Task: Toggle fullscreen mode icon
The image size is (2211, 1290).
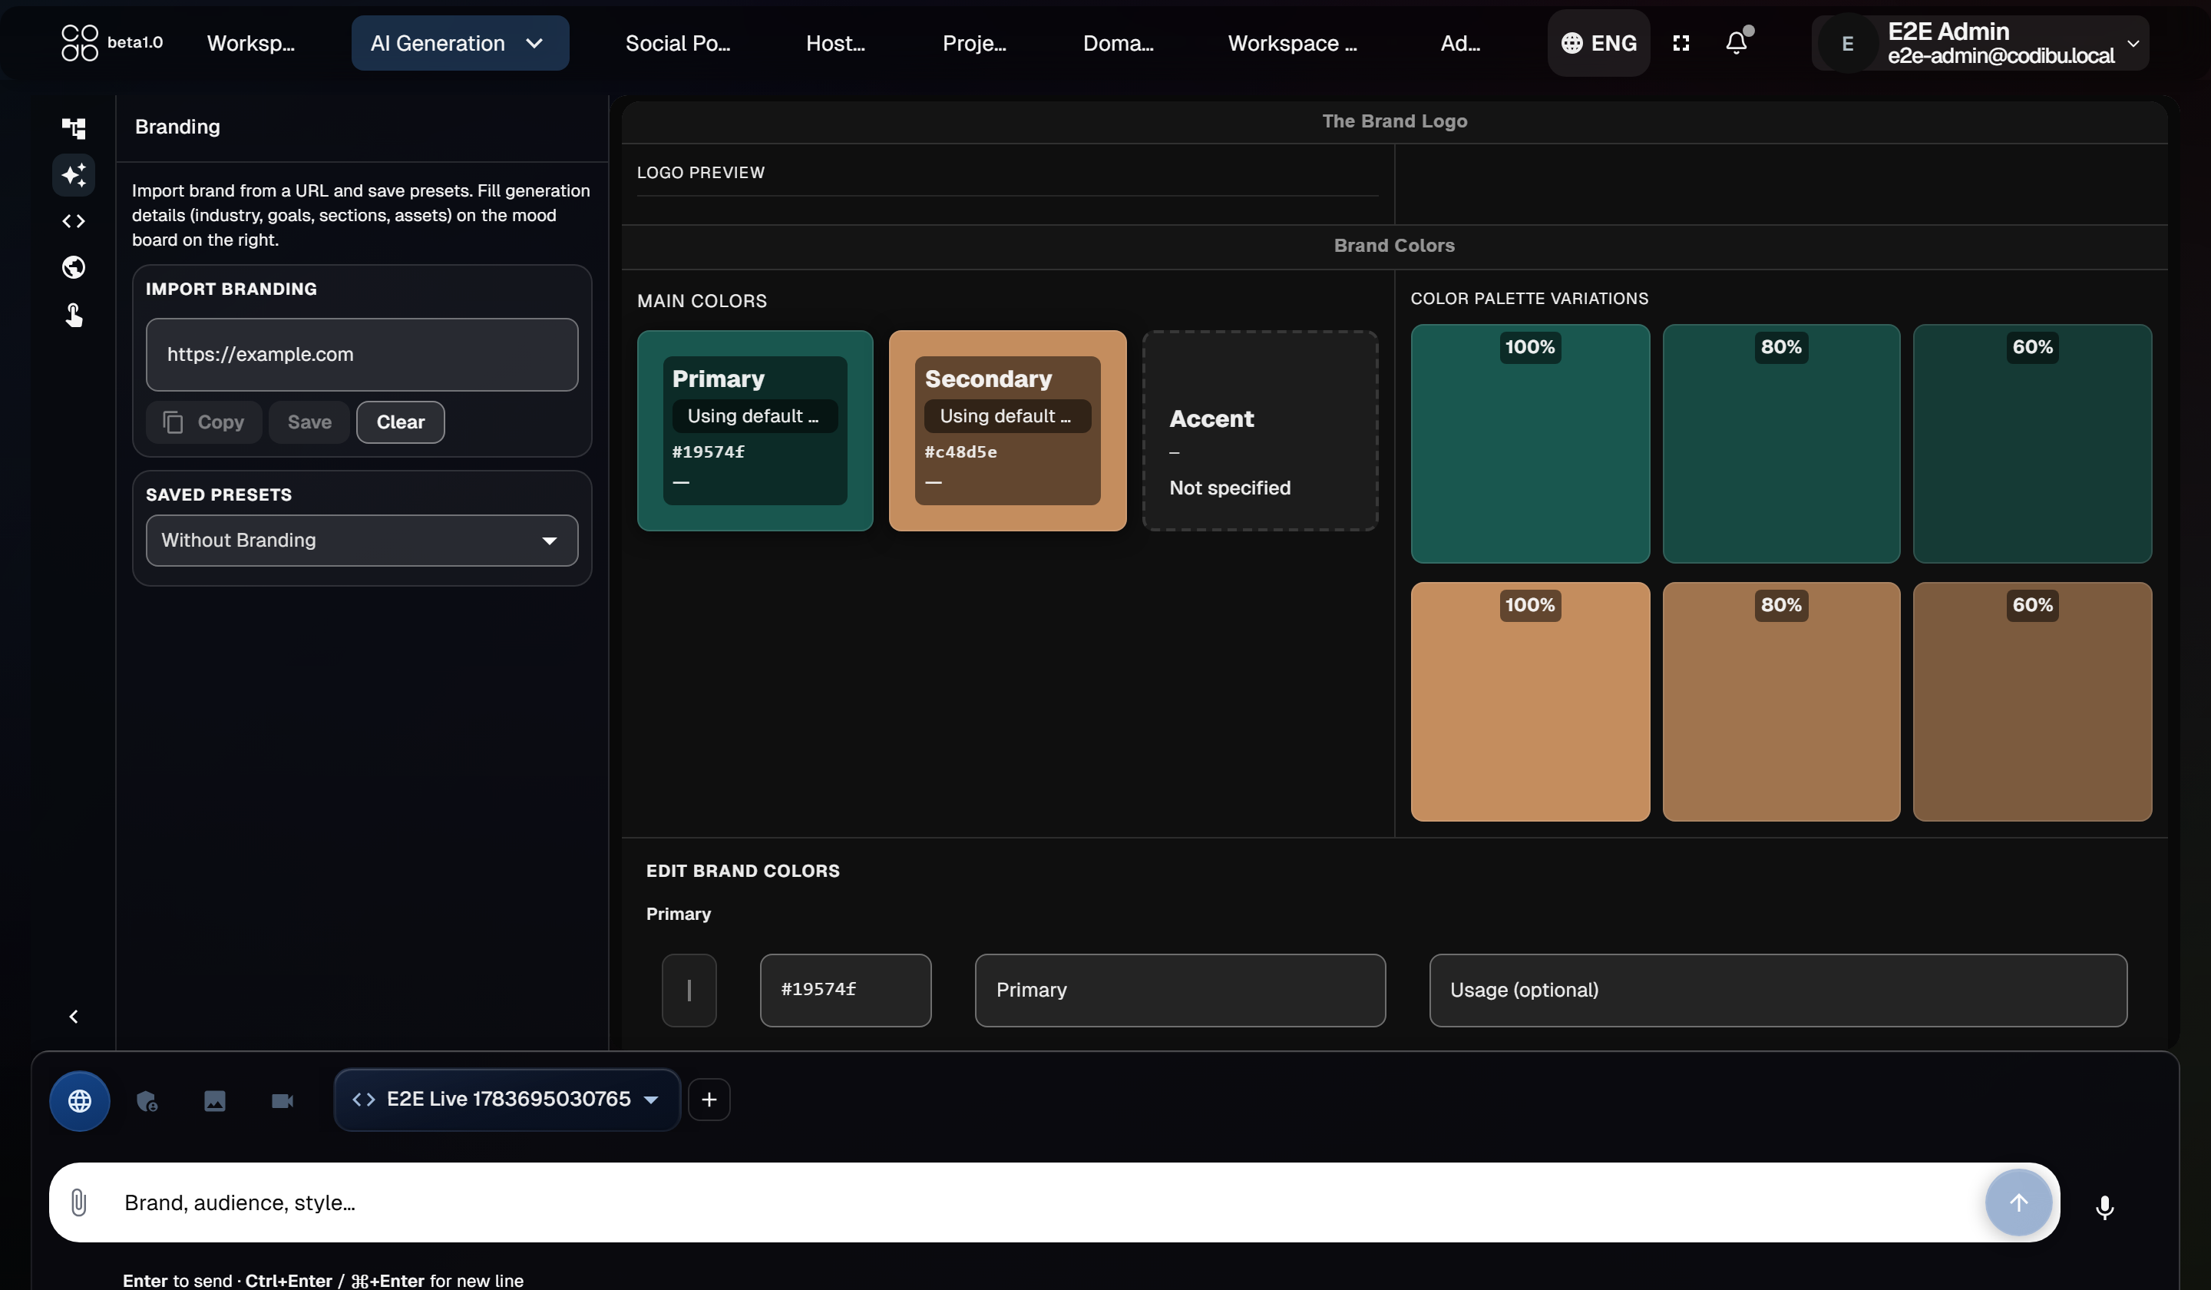Action: click(1681, 43)
